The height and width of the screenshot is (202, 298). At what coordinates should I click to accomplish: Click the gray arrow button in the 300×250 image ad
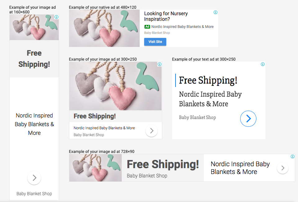tap(151, 131)
